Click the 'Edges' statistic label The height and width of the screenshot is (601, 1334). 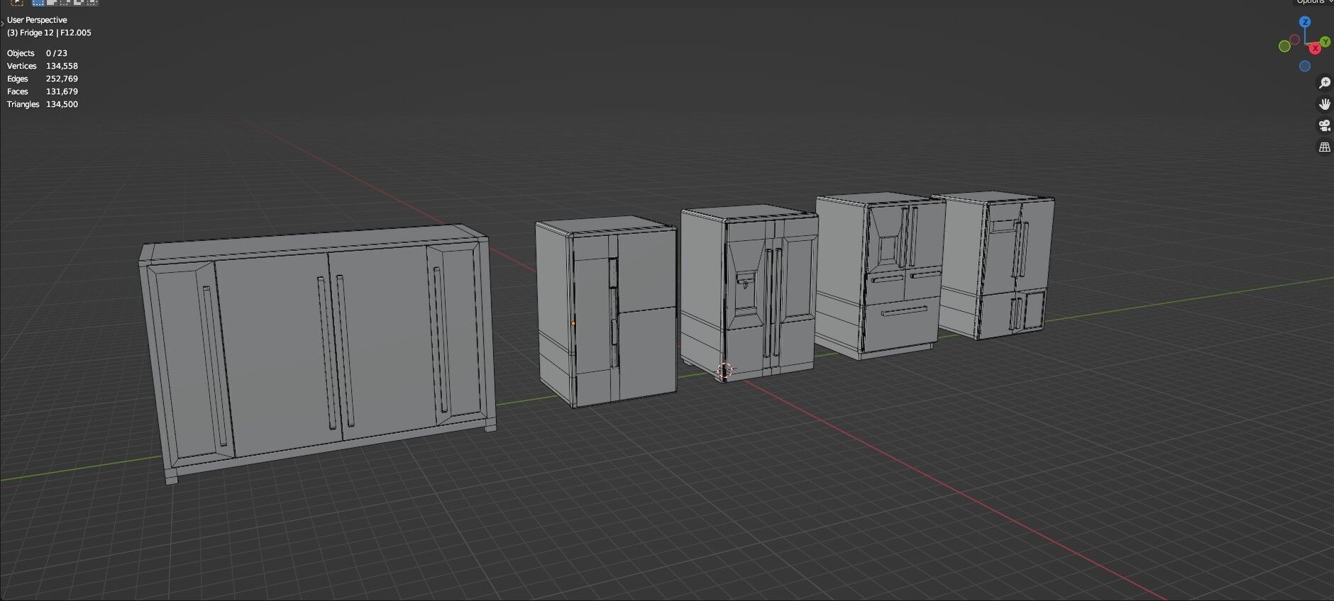tap(18, 79)
